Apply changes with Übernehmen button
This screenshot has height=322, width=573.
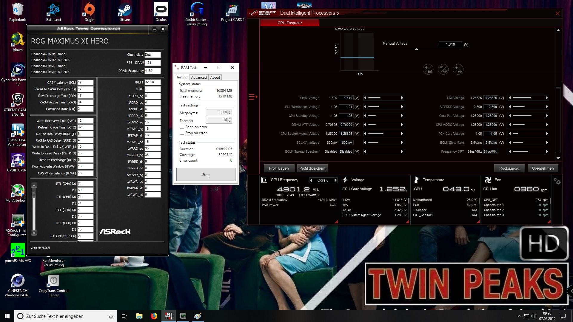(x=543, y=168)
